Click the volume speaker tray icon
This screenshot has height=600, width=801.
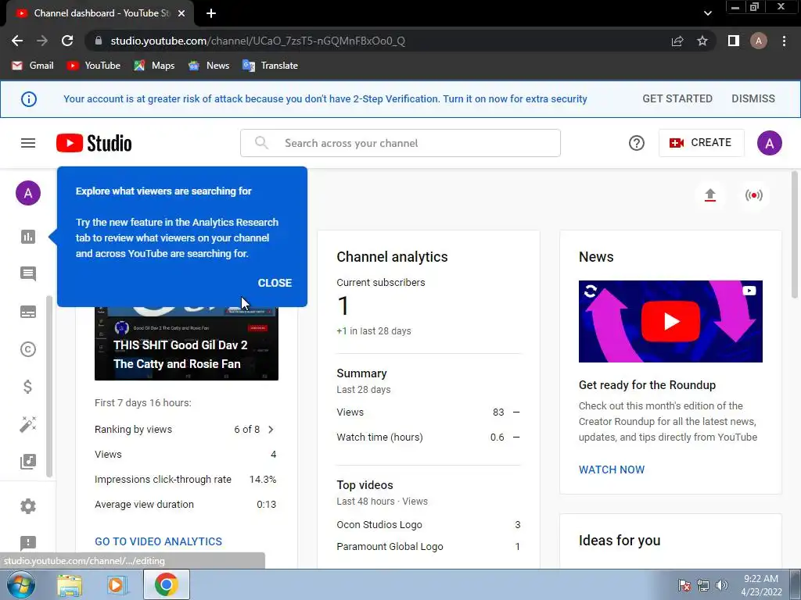point(721,586)
